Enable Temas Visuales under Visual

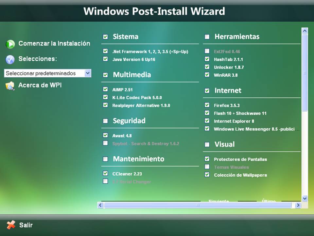(x=207, y=167)
